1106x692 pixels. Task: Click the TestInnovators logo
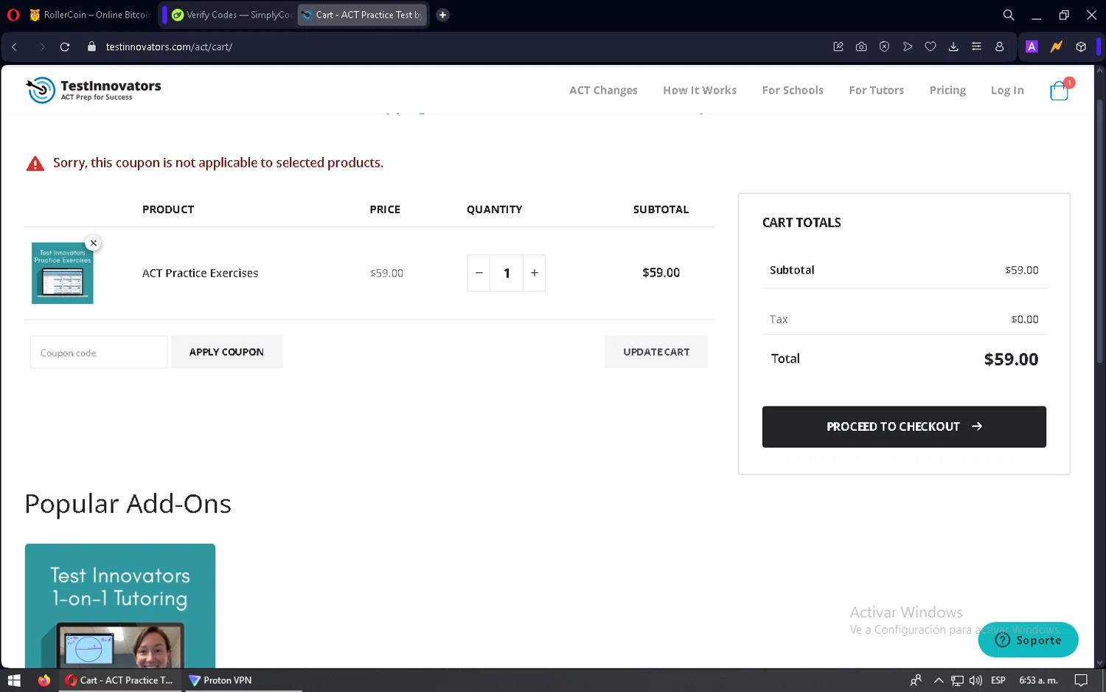[94, 90]
